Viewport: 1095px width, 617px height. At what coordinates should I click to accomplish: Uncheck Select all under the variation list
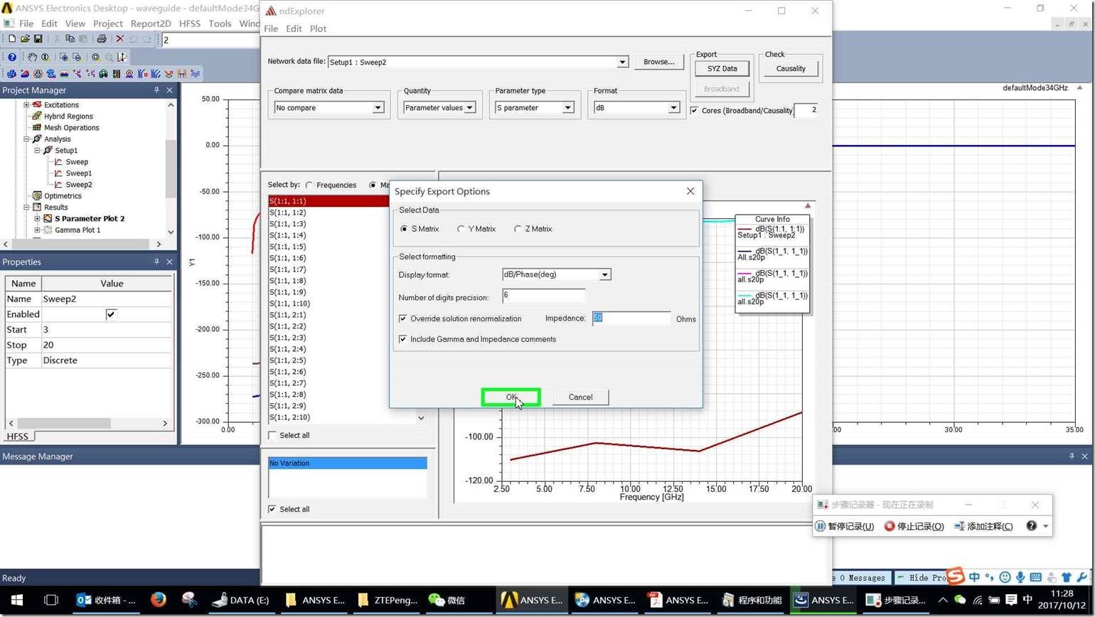pos(272,509)
